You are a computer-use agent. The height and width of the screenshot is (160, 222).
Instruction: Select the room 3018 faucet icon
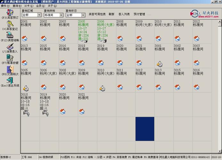pyautogui.click(x=26, y=113)
